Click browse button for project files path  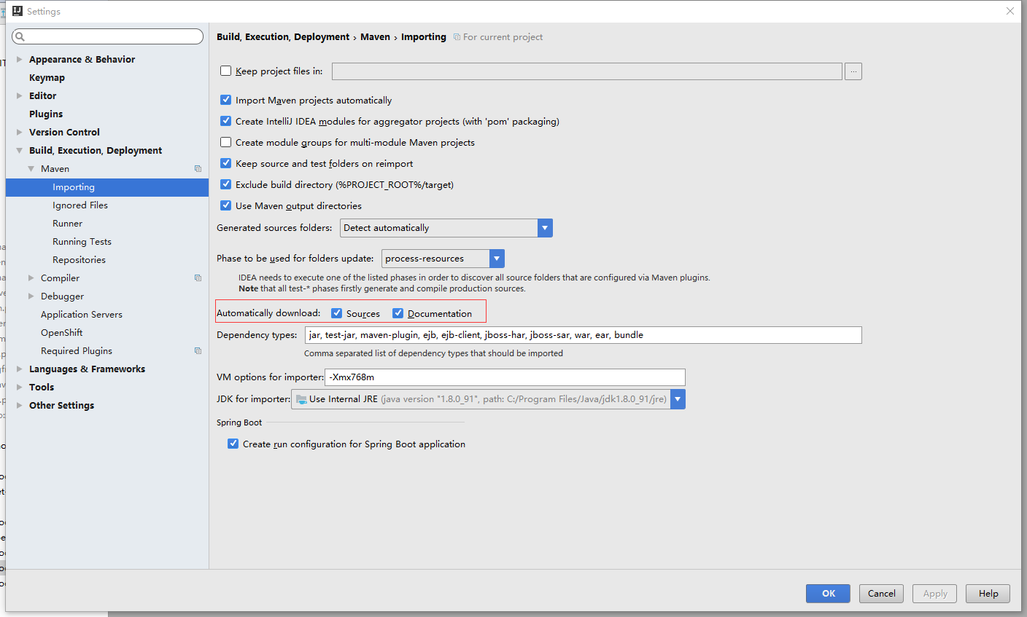pos(853,71)
